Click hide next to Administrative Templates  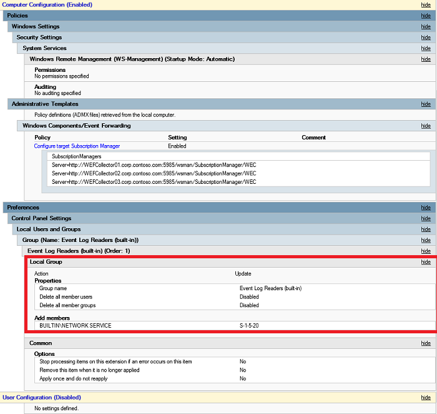click(x=426, y=104)
